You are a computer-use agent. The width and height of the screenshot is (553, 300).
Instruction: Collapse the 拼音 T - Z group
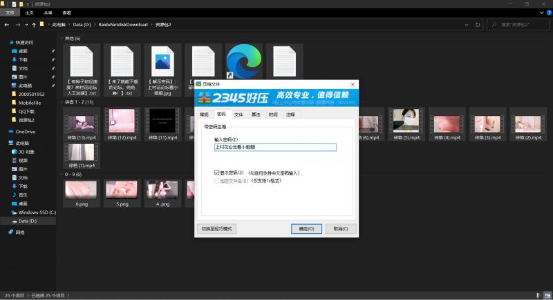click(x=62, y=102)
